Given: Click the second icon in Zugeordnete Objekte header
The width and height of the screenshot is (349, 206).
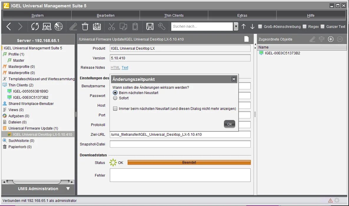Looking at the screenshot, I should coord(322,39).
